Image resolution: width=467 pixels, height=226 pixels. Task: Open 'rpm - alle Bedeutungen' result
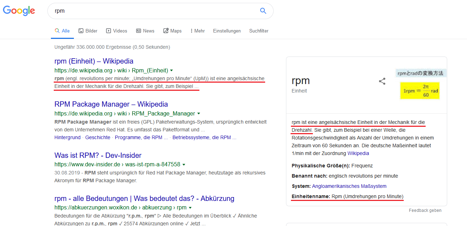144,198
